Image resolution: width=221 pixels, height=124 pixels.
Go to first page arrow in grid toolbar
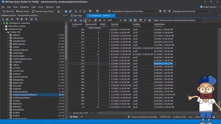[x=100, y=20]
